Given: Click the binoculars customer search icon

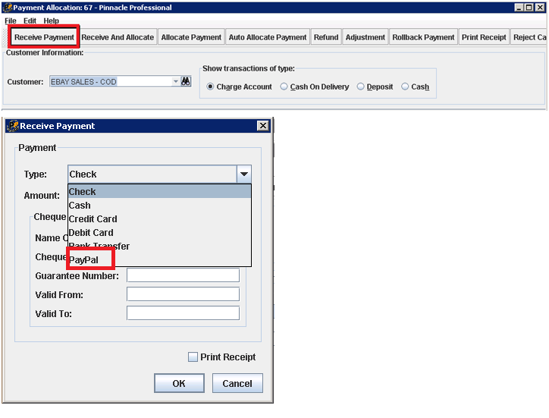Looking at the screenshot, I should 185,82.
